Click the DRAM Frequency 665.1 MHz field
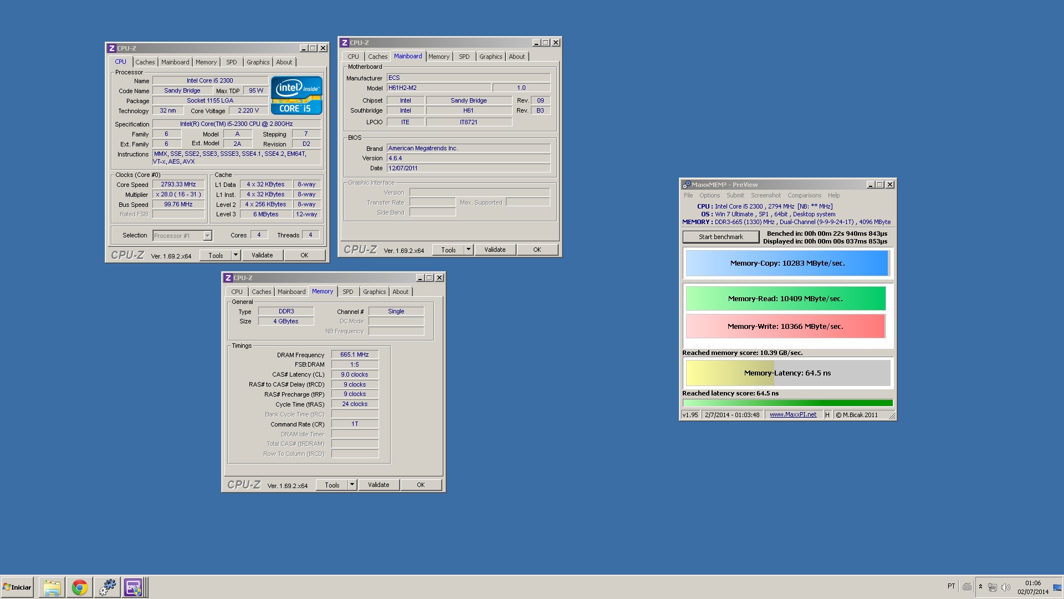 click(355, 354)
